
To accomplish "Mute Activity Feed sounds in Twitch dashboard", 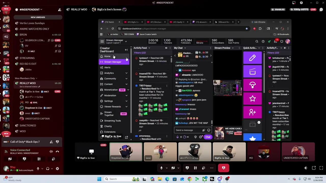I will [x=166, y=48].
